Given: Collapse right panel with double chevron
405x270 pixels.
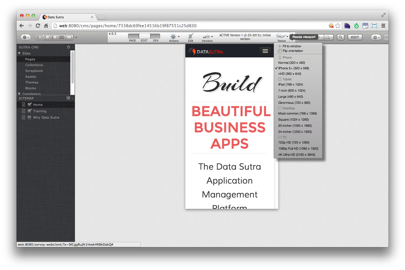Looking at the screenshot, I should (x=386, y=37).
